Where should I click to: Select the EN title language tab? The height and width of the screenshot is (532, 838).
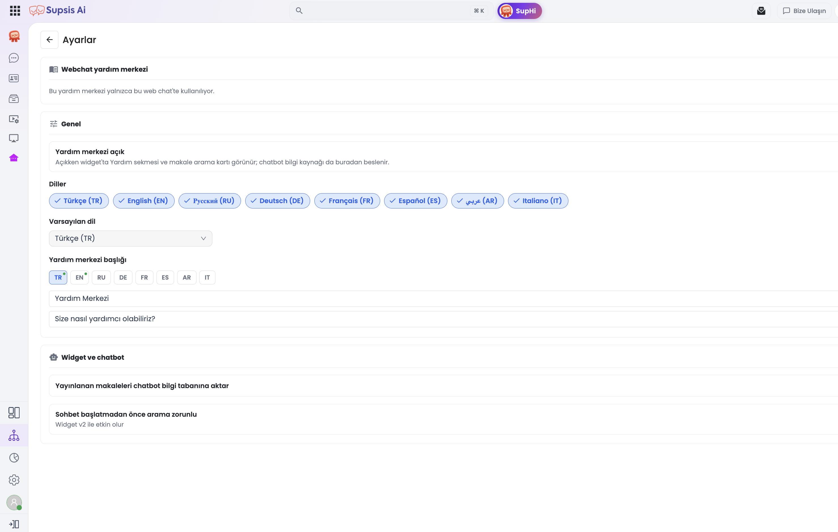click(x=79, y=278)
